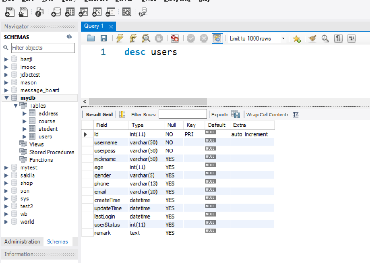Open the table data search toolbar icon
Screen dimensions: 370x263
click(x=126, y=12)
